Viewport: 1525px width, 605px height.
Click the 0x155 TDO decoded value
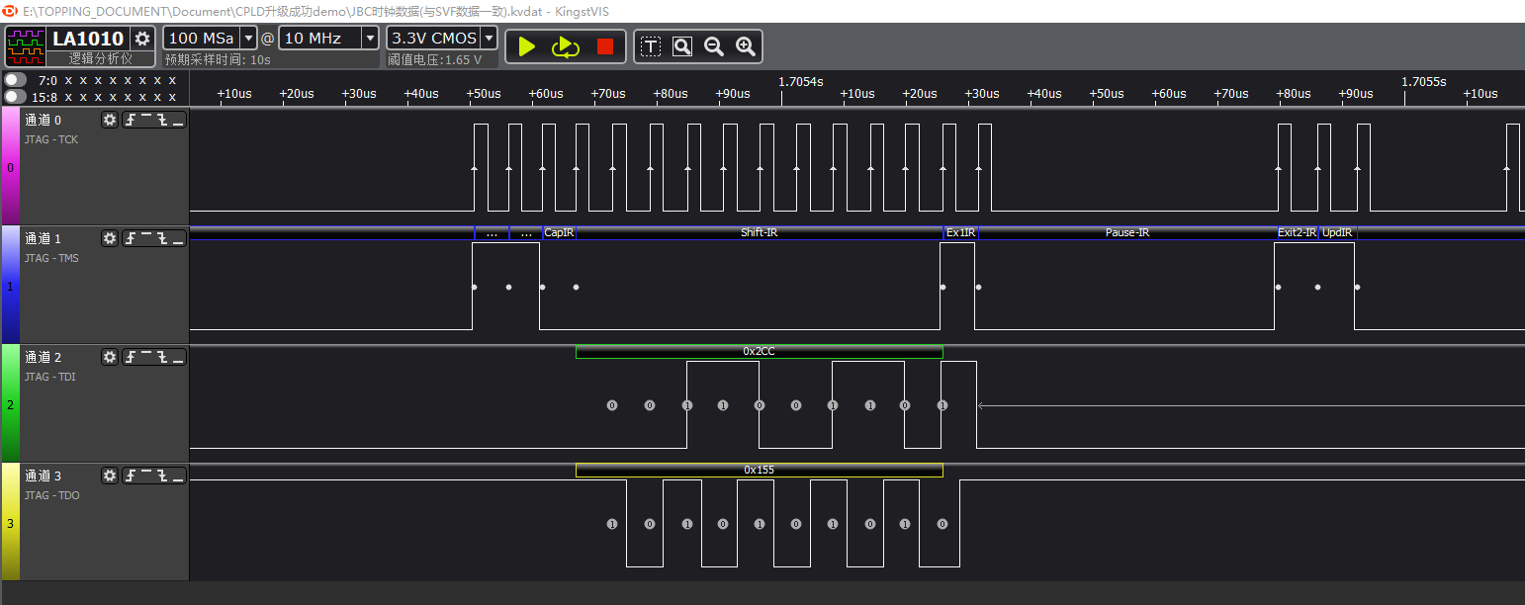[759, 470]
